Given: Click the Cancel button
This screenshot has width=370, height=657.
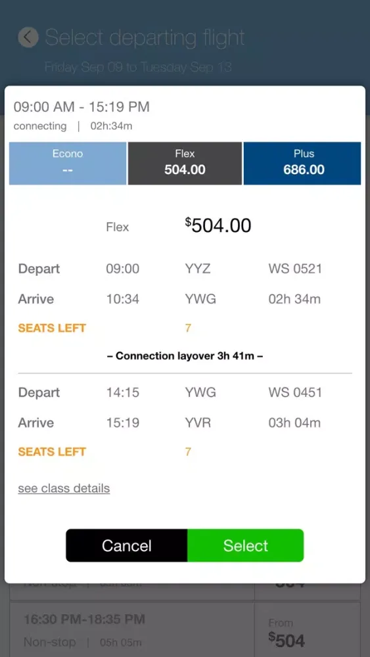Looking at the screenshot, I should coord(127,545).
